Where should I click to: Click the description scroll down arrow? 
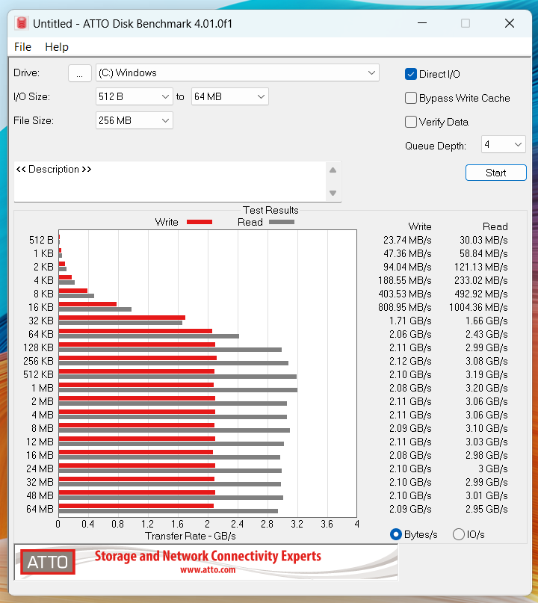333,193
